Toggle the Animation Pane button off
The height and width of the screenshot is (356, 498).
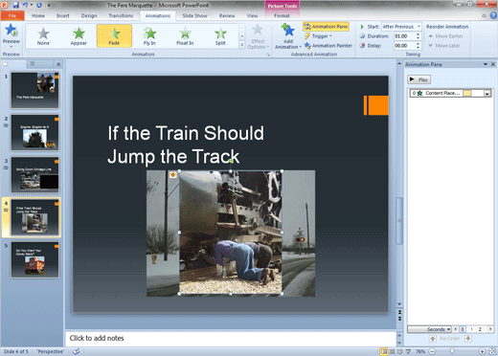point(326,27)
